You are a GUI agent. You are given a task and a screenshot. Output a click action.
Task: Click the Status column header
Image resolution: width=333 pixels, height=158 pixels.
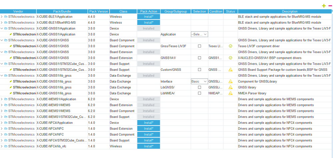click(230, 11)
